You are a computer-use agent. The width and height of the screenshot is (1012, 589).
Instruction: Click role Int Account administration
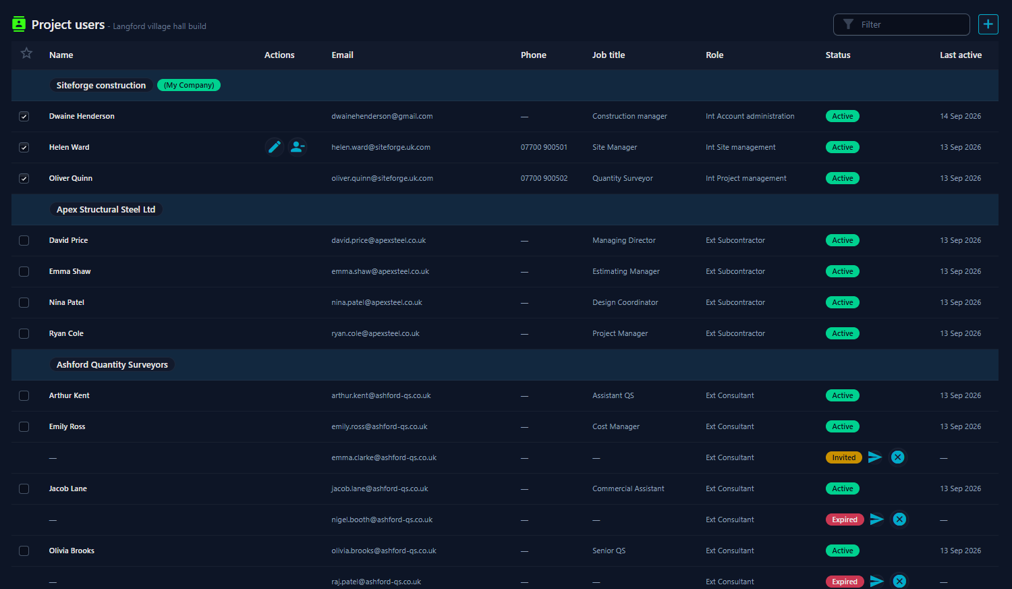pyautogui.click(x=750, y=116)
